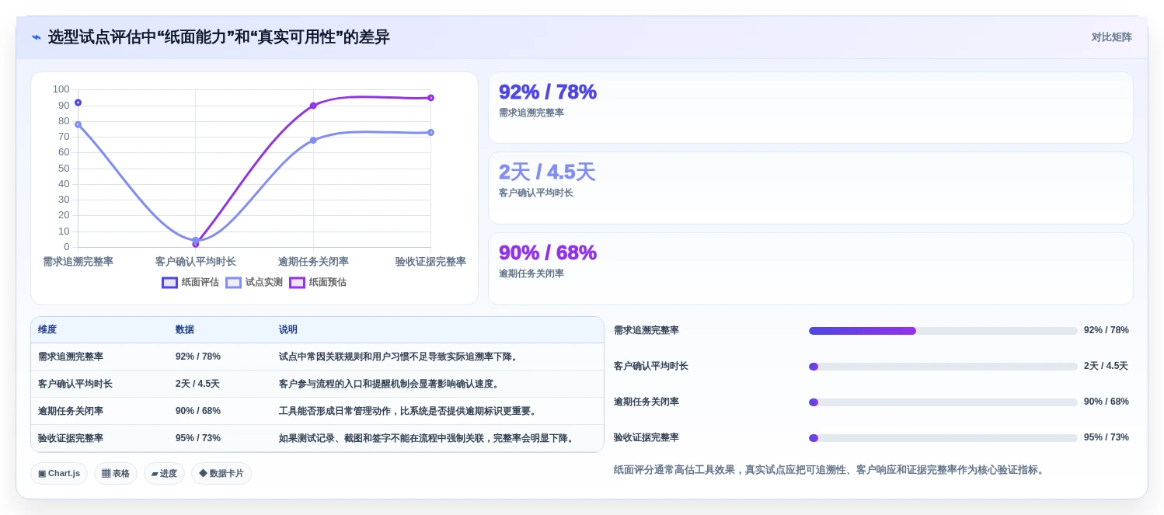
Task: Click the 纸面评估 data point at 92
Action: 78,103
